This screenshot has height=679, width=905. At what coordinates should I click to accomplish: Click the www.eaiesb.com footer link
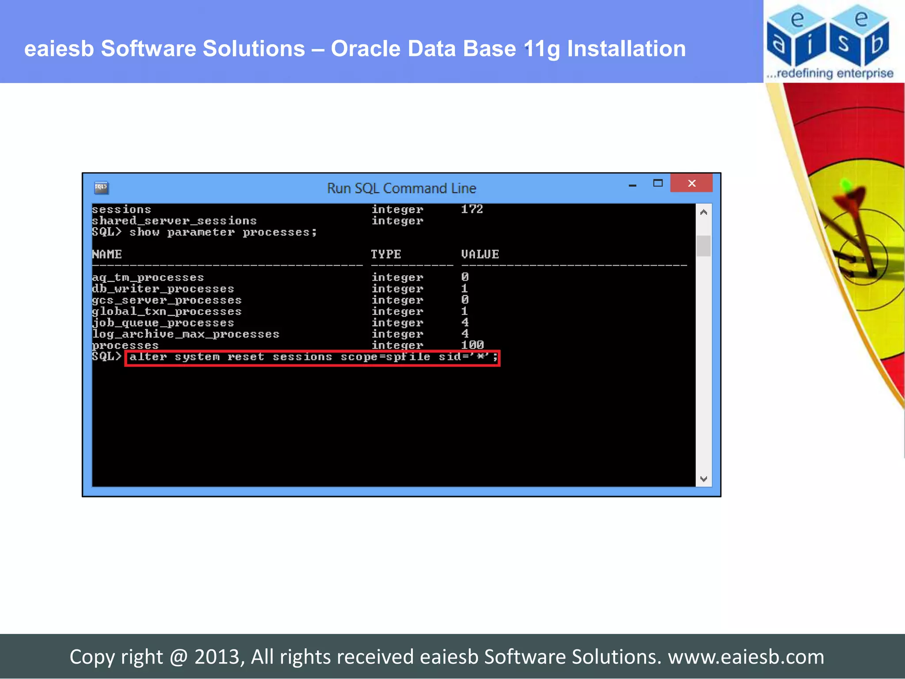click(x=746, y=656)
